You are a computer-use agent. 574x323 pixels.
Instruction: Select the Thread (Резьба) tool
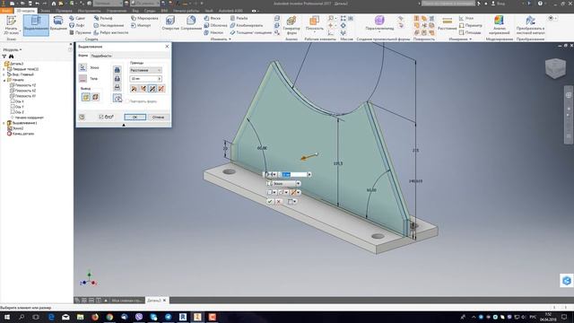(x=239, y=18)
